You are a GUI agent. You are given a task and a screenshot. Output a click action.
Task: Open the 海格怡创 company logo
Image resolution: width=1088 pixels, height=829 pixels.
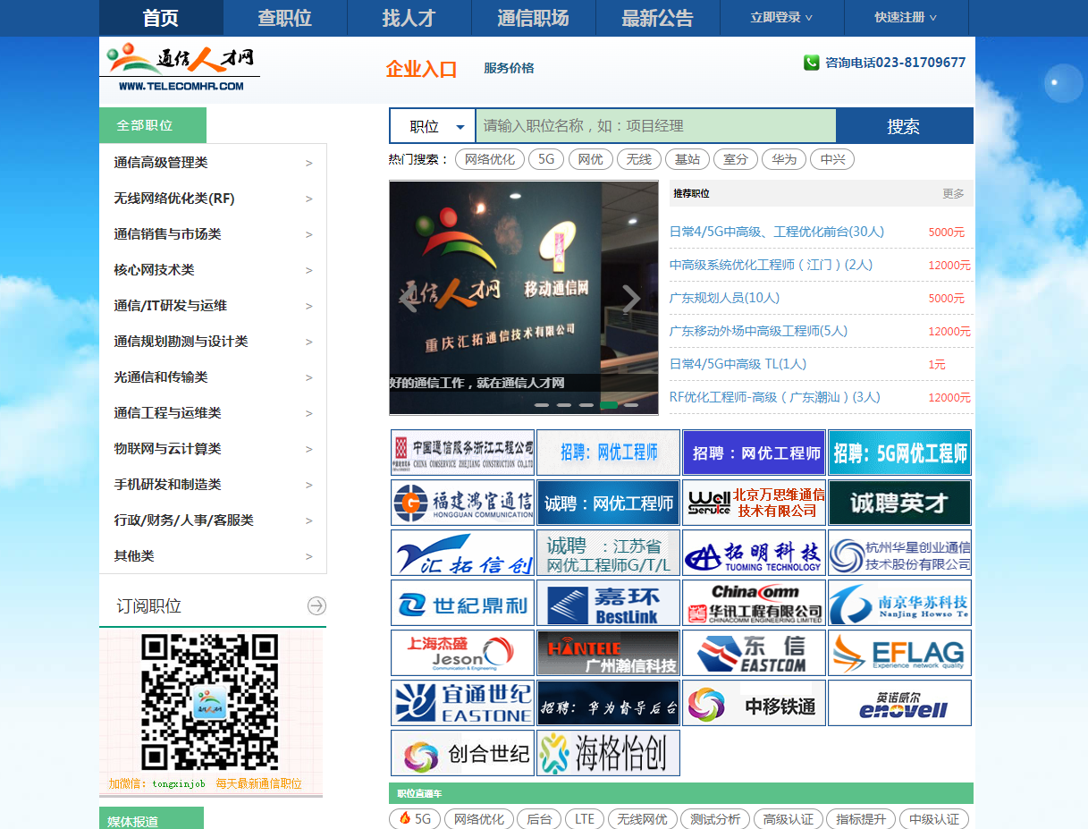(x=608, y=753)
